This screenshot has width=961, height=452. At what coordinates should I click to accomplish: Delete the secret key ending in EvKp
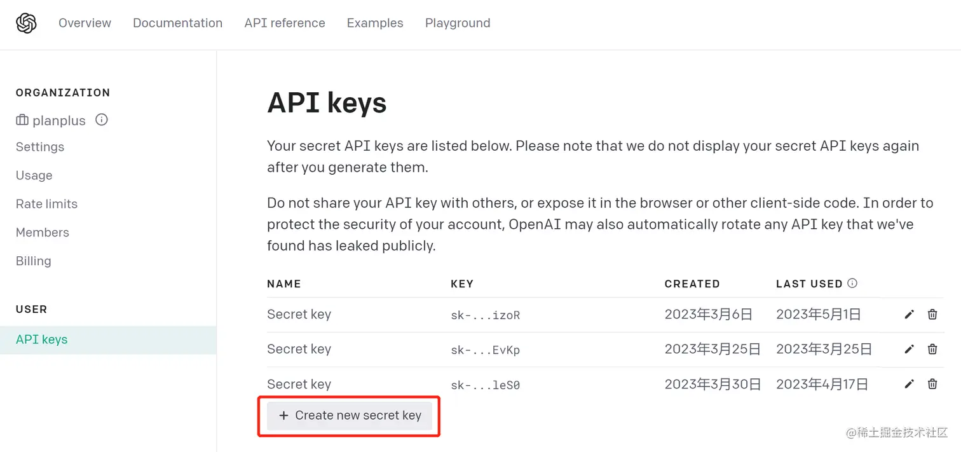(x=932, y=349)
